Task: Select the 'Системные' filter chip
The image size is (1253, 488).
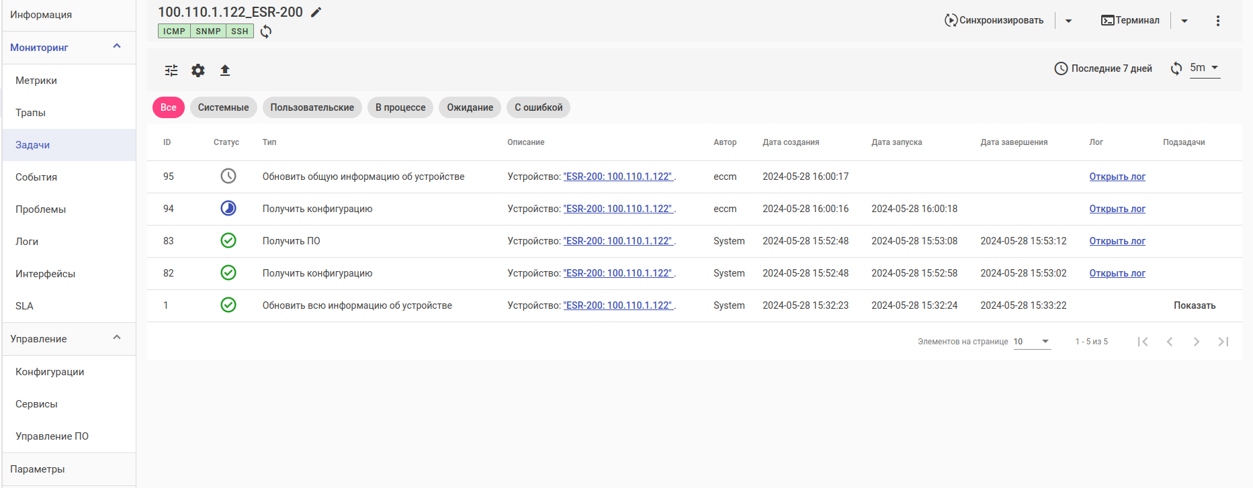Action: tap(223, 107)
